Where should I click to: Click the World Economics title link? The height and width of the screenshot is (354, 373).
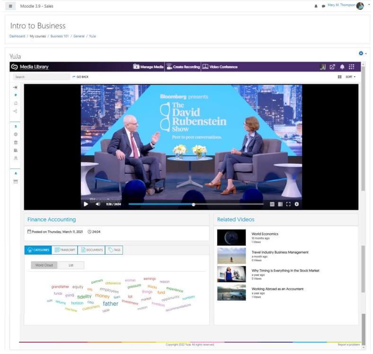click(x=265, y=234)
